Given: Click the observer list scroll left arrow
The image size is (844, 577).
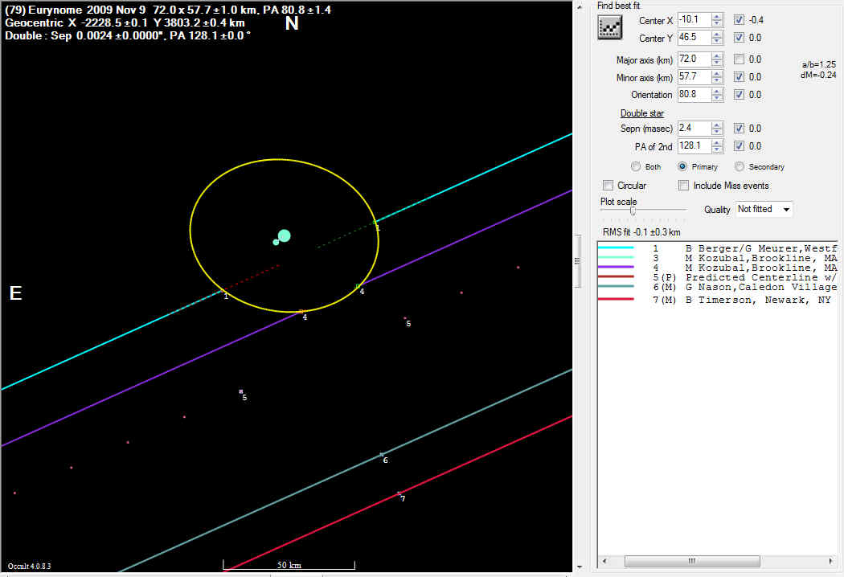Looking at the screenshot, I should point(604,561).
